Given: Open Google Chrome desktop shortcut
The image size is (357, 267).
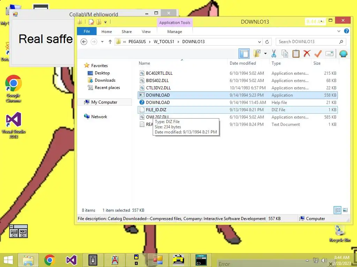Looking at the screenshot, I should pyautogui.click(x=14, y=89).
